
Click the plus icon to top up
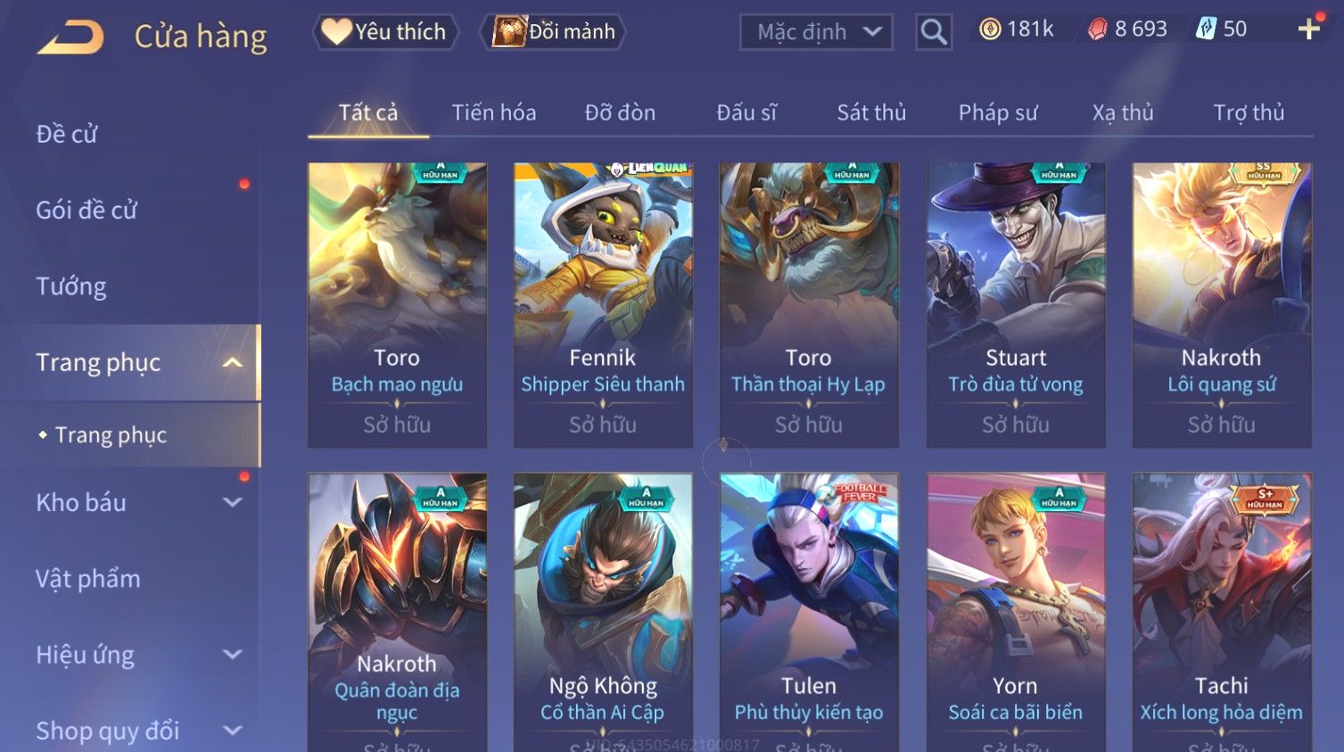tap(1308, 29)
